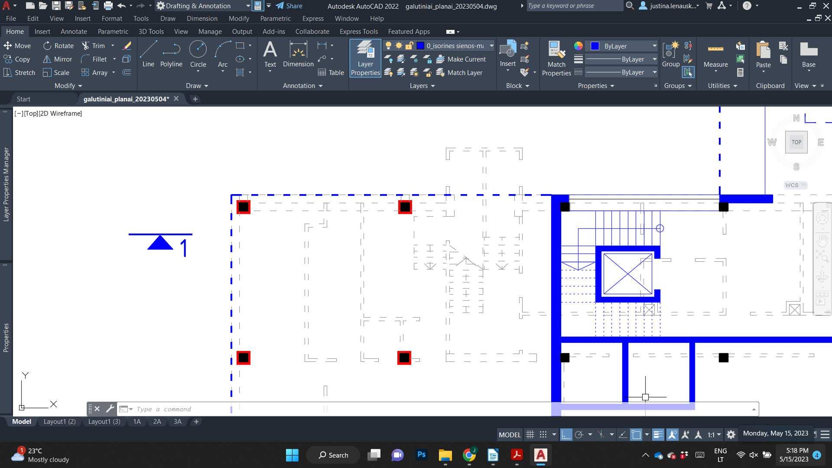Toggle ortho mode in status bar
The height and width of the screenshot is (468, 832).
click(566, 435)
